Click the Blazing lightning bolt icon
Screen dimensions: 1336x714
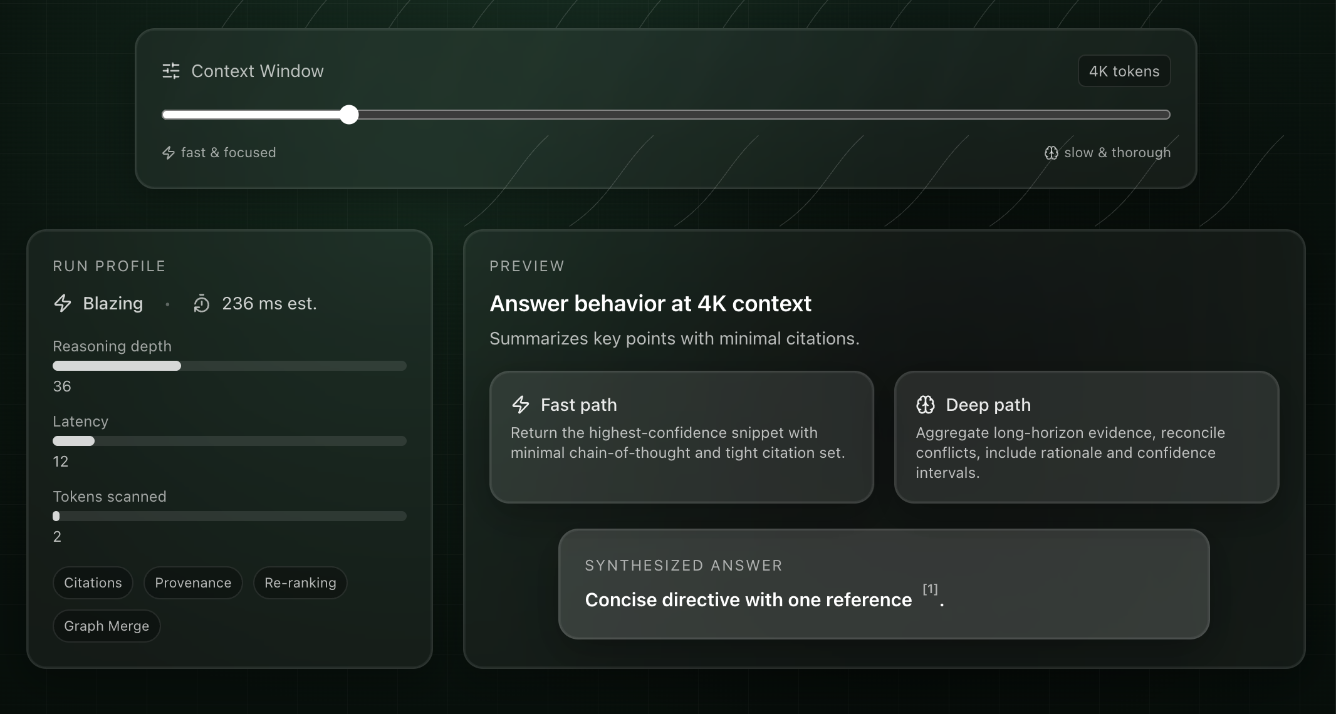click(63, 304)
